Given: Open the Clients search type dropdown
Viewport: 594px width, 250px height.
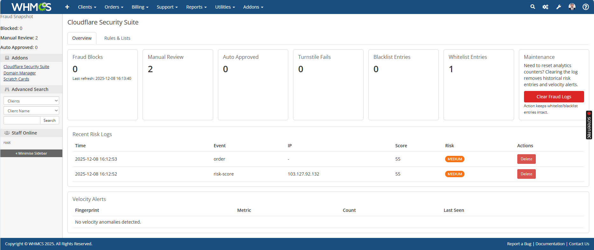Looking at the screenshot, I should click(x=31, y=101).
